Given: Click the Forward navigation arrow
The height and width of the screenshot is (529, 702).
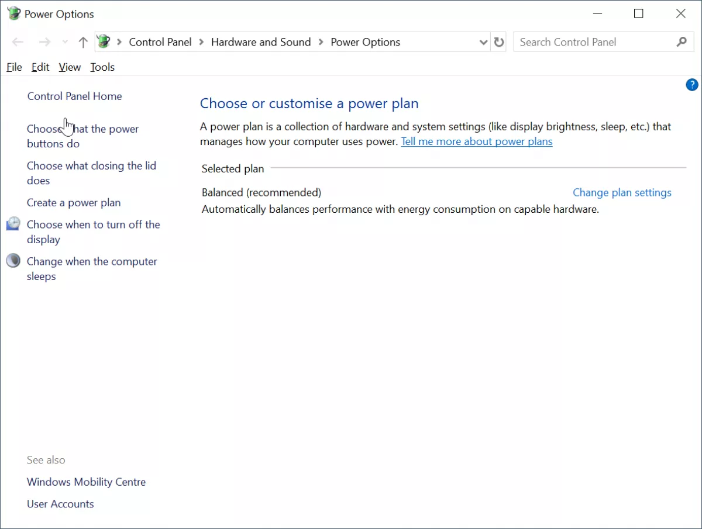Looking at the screenshot, I should pyautogui.click(x=45, y=42).
